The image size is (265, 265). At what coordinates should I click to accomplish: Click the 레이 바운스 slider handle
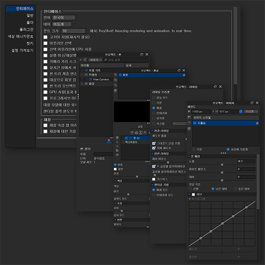coord(168,162)
